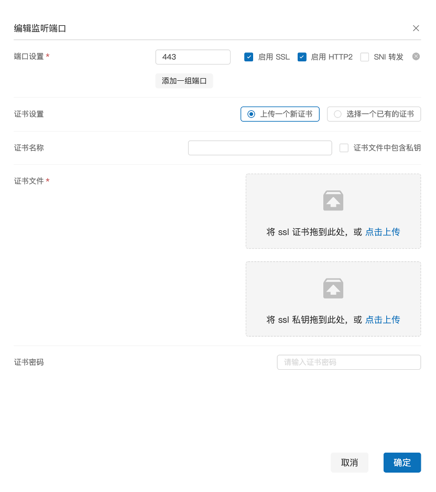Check 证书文件中包含私钥 checkbox
The width and height of the screenshot is (436, 492).
pos(344,148)
